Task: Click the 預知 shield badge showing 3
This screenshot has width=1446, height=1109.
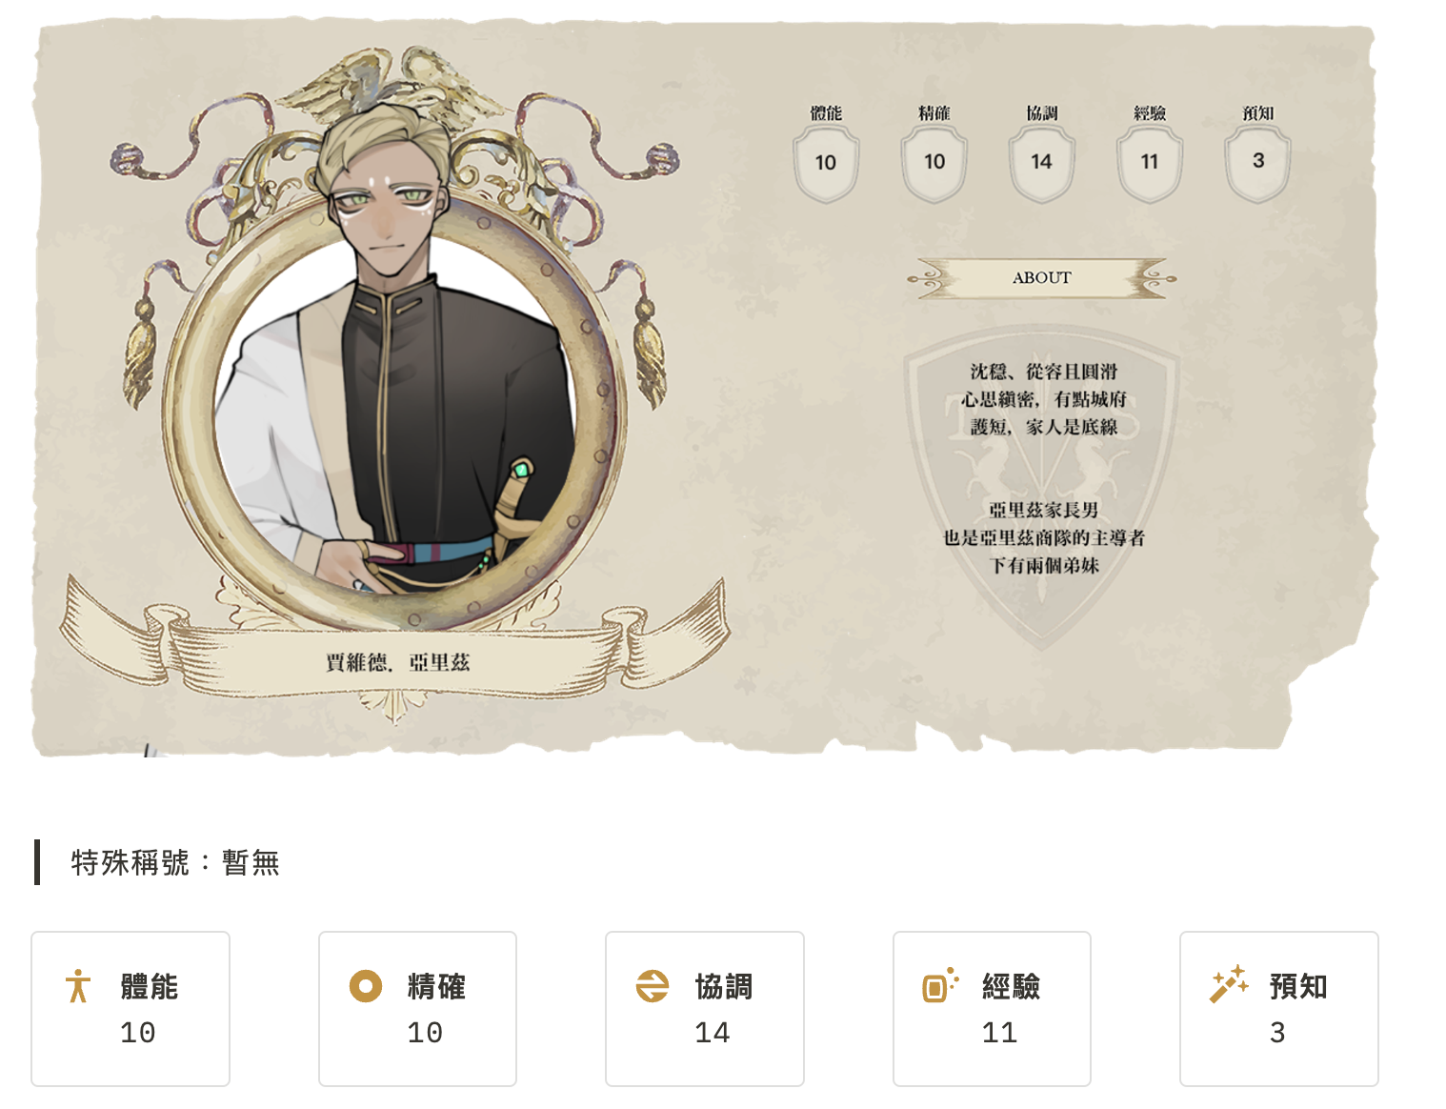Action: click(1258, 165)
